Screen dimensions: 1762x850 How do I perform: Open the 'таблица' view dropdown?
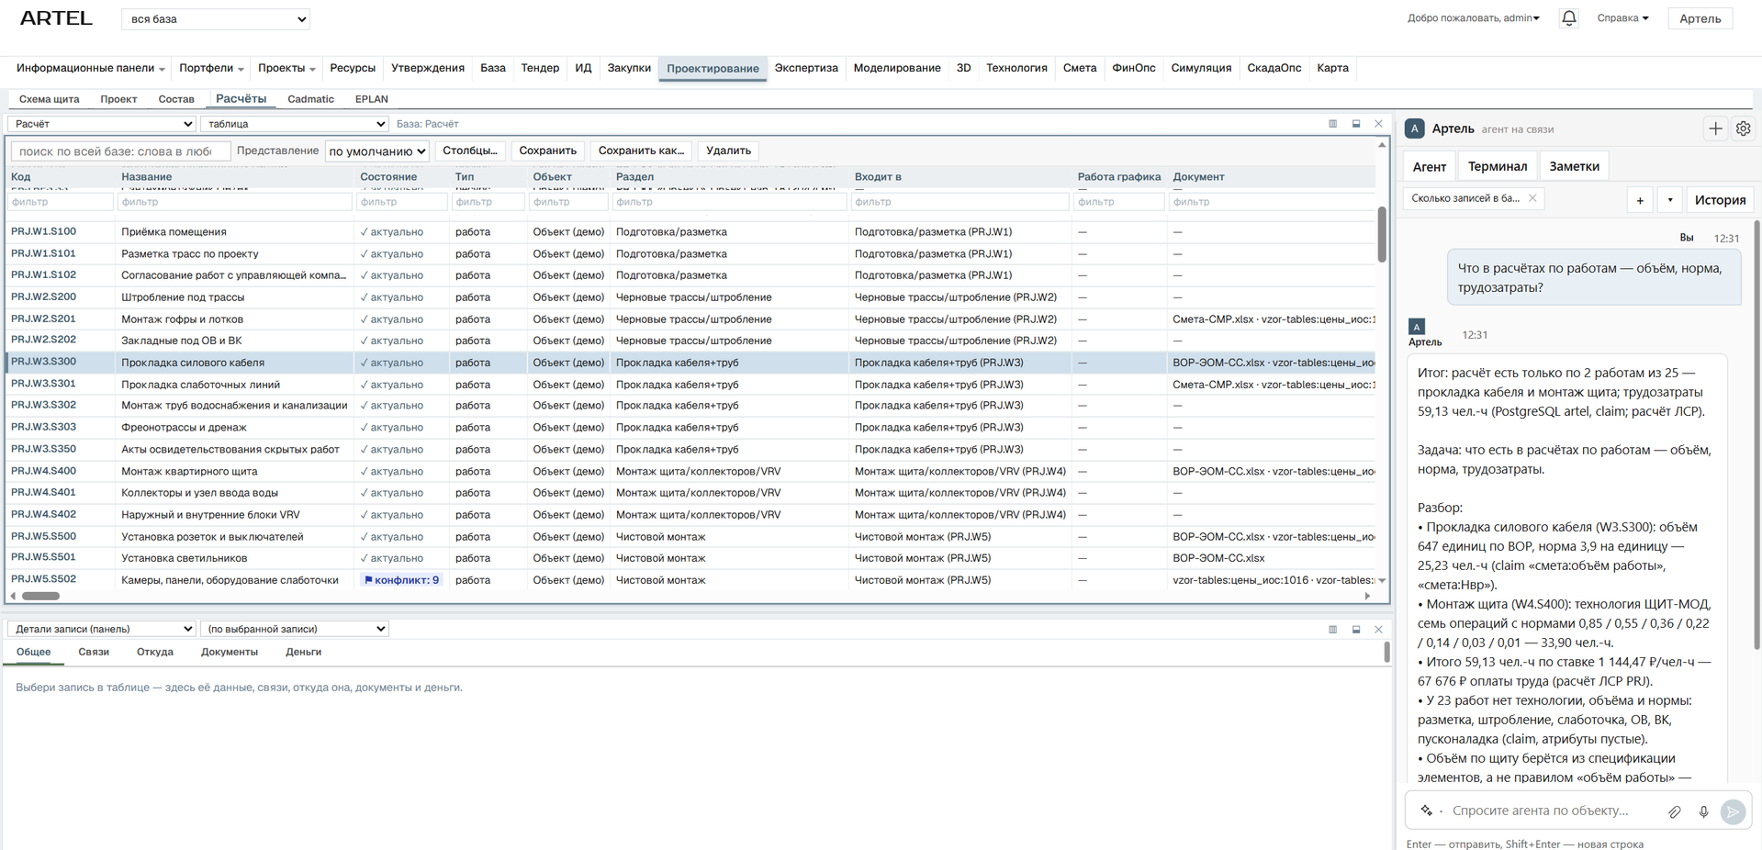pos(295,124)
